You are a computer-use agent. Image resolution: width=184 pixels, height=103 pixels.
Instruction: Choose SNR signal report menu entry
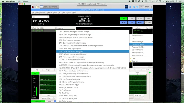point(93,37)
